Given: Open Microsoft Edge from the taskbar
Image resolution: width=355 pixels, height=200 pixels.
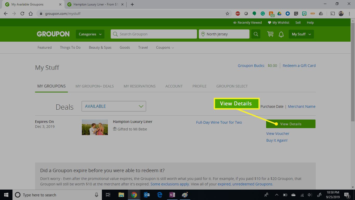Looking at the screenshot, I should point(160,195).
